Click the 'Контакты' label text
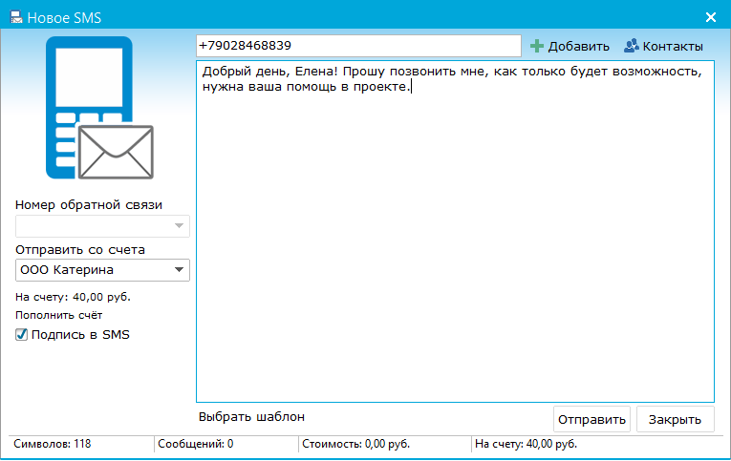The width and height of the screenshot is (731, 461). coord(673,46)
